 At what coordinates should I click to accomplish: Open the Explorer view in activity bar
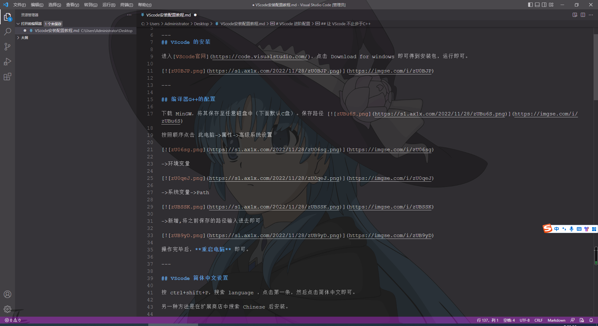(7, 17)
